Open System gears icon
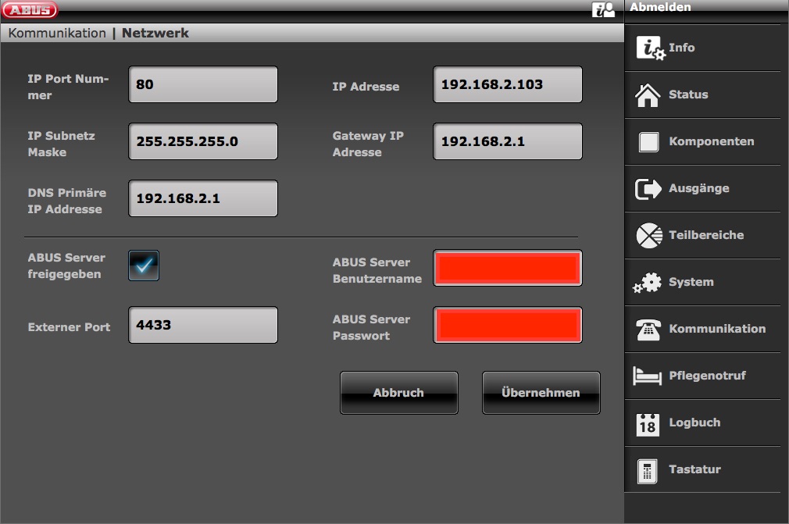 (648, 283)
